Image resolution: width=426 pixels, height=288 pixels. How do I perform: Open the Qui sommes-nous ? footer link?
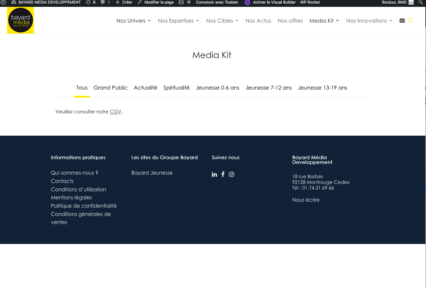pos(74,173)
